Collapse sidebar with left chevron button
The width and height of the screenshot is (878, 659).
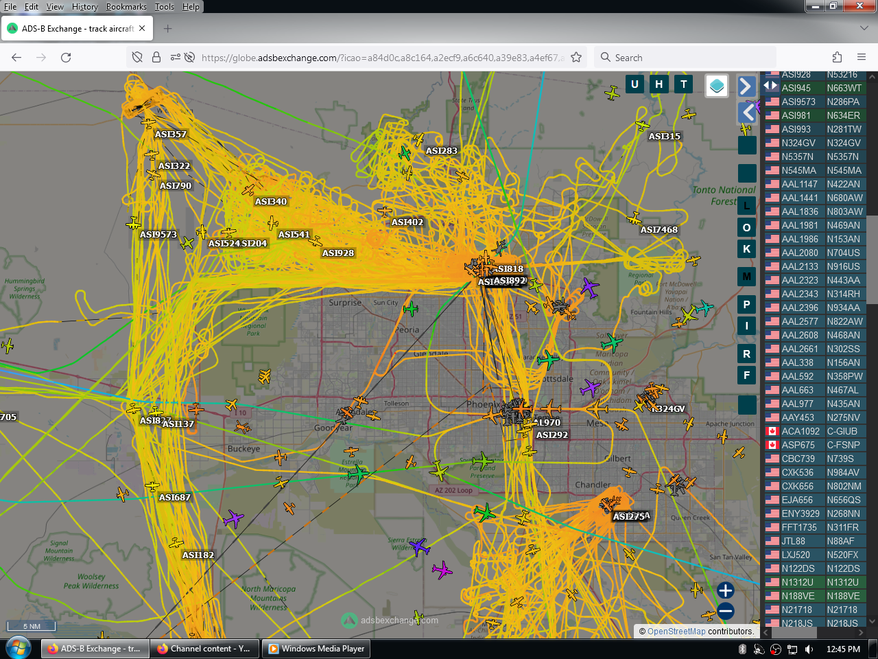747,113
